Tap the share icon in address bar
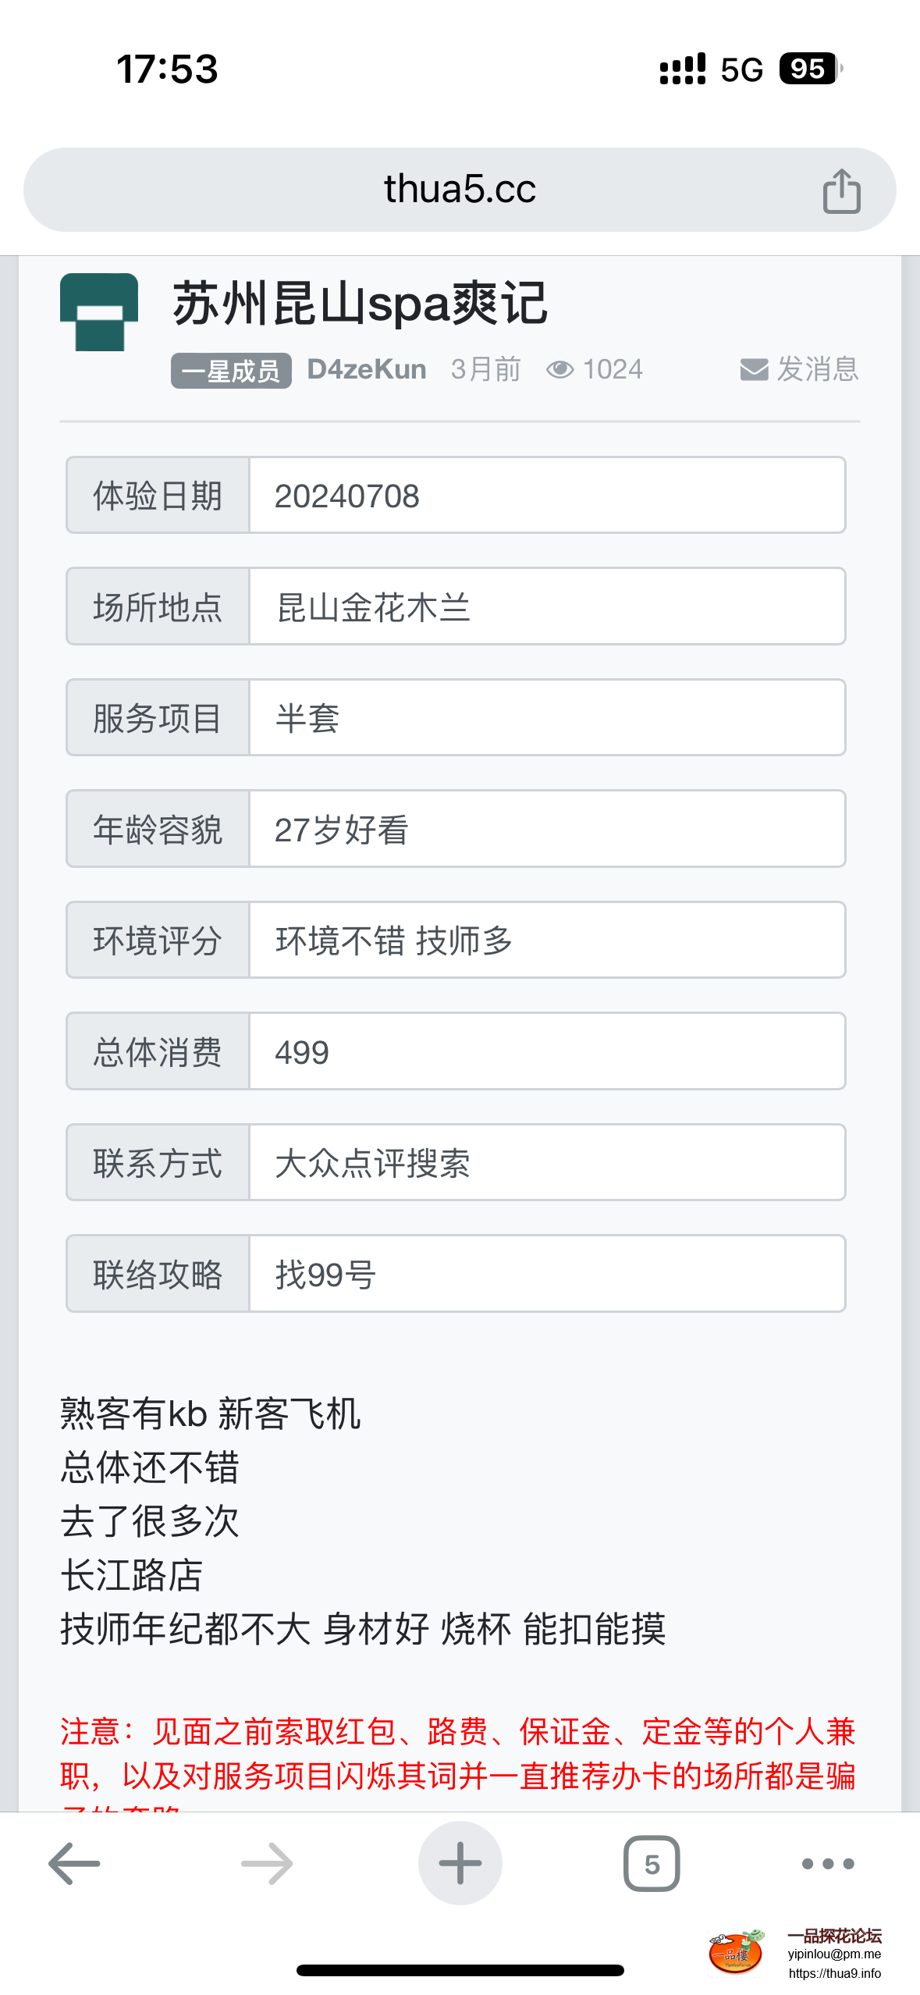This screenshot has height=1995, width=920. [841, 190]
